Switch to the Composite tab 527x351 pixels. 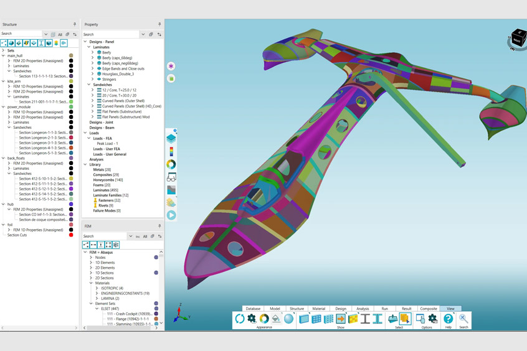(x=429, y=309)
